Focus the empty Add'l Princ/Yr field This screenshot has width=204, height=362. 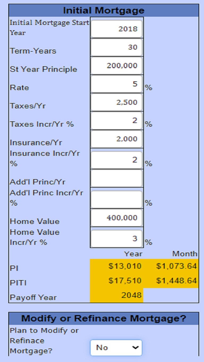[x=117, y=179]
